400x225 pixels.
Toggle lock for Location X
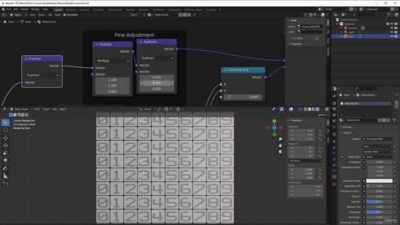point(319,131)
